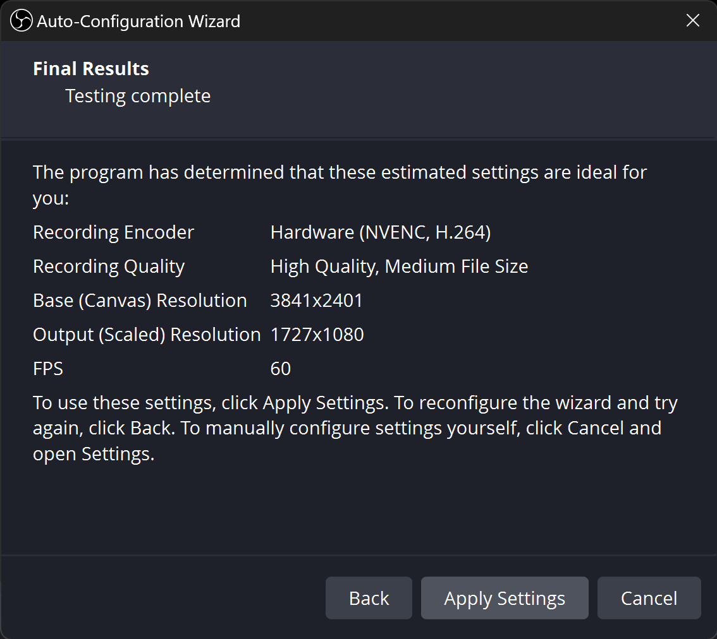Close the Auto-Configuration Wizard window
The width and height of the screenshot is (717, 639).
click(x=693, y=21)
